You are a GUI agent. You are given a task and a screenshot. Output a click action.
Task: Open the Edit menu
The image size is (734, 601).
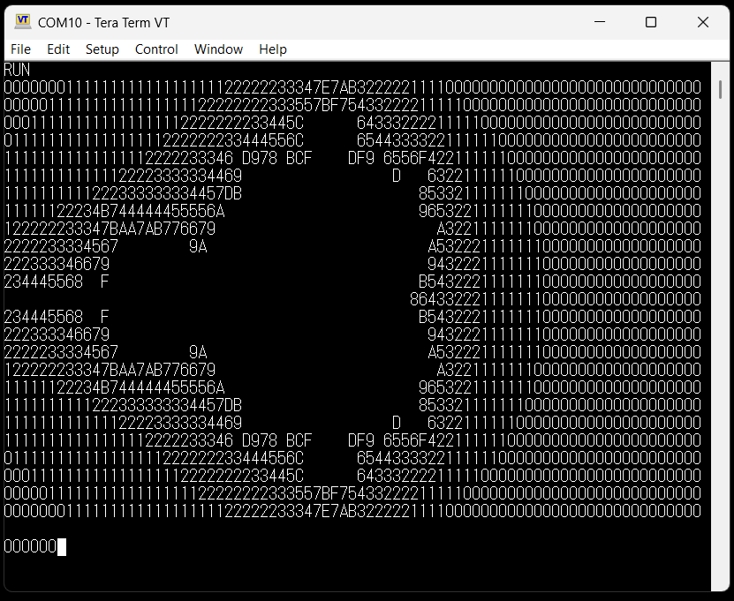coord(58,49)
